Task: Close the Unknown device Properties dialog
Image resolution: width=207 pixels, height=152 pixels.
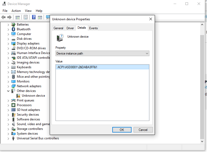Action: point(151,19)
